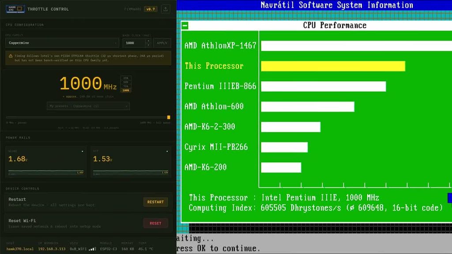Click the module value ESP32-C3
The image size is (452, 254).
coord(109,249)
